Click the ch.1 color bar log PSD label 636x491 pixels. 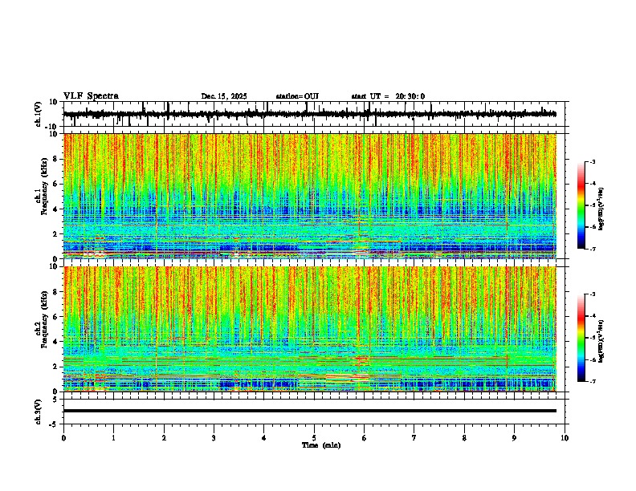tap(601, 209)
